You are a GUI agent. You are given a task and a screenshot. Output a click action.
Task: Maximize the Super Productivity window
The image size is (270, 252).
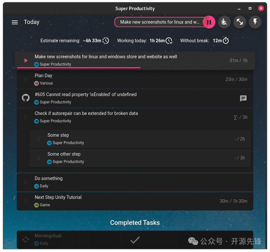[x=250, y=8]
